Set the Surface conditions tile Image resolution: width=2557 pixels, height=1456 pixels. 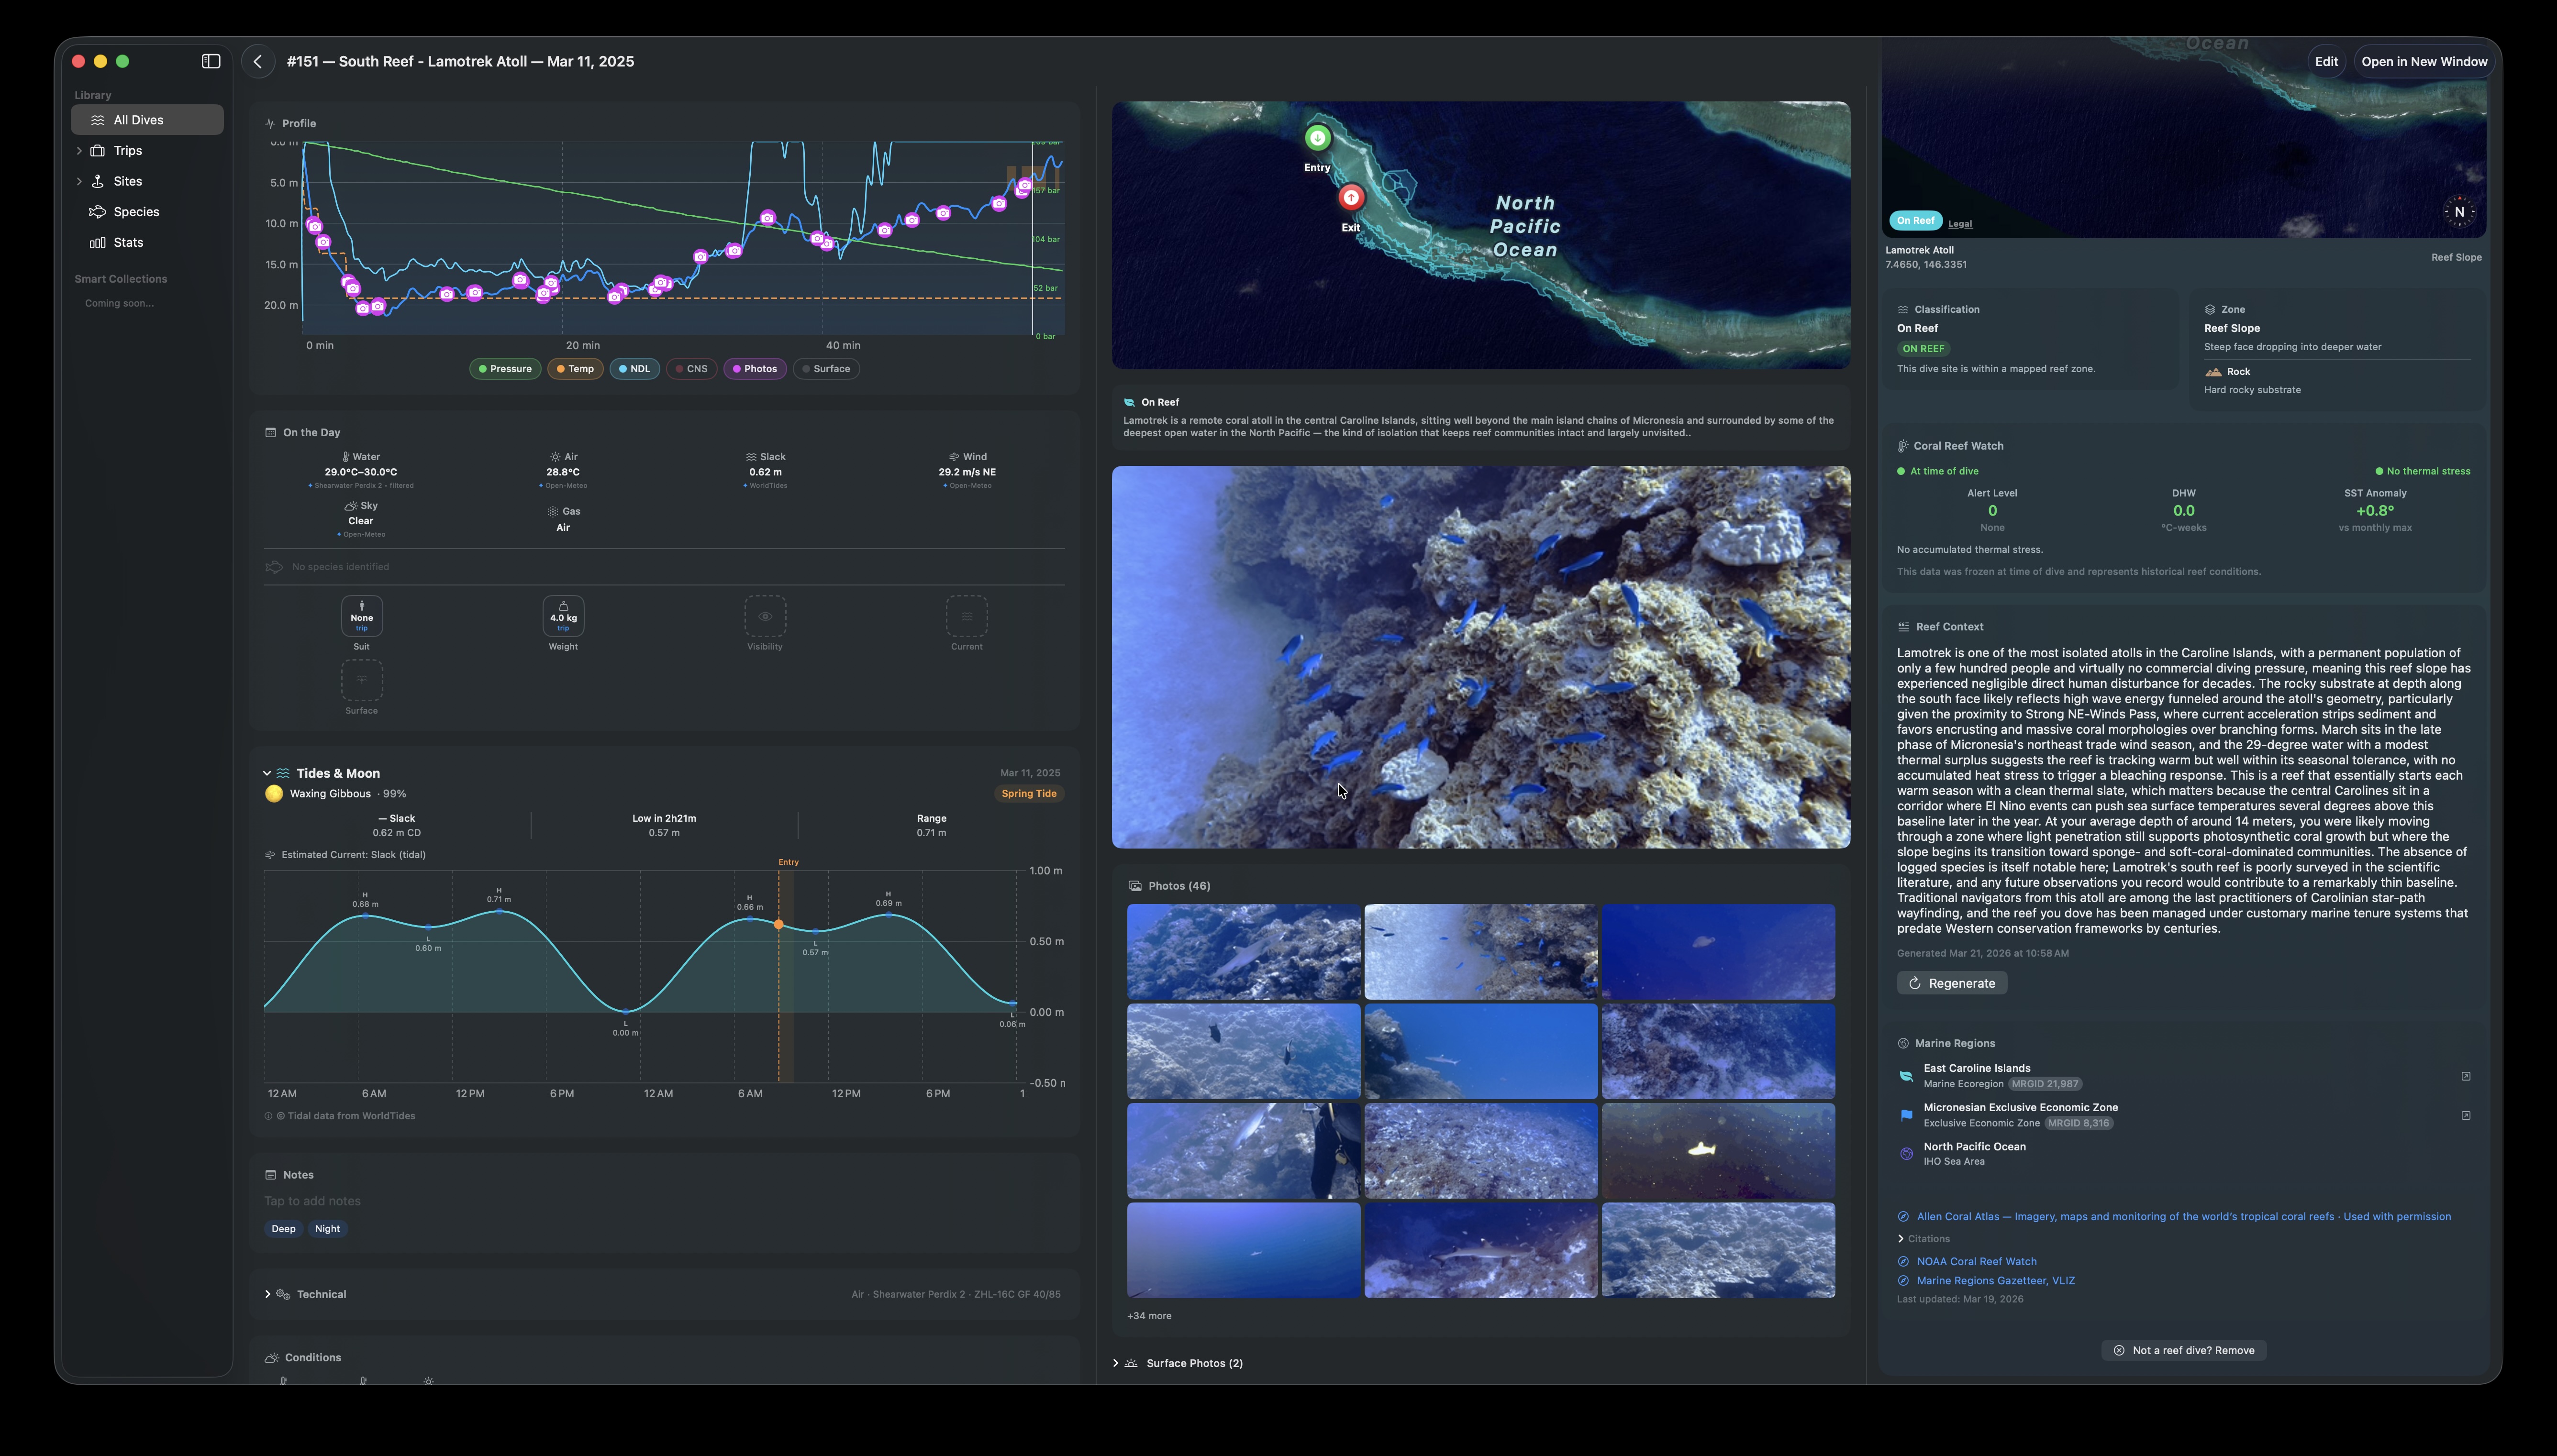(362, 680)
